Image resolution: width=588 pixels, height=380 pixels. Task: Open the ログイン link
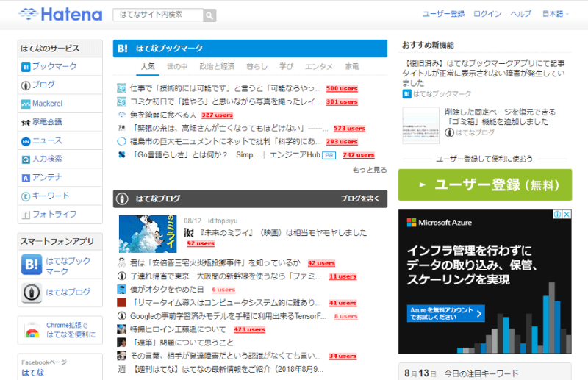[x=487, y=14]
